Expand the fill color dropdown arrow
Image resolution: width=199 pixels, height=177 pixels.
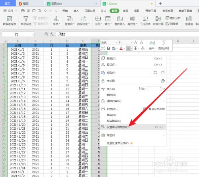pyautogui.click(x=117, y=48)
